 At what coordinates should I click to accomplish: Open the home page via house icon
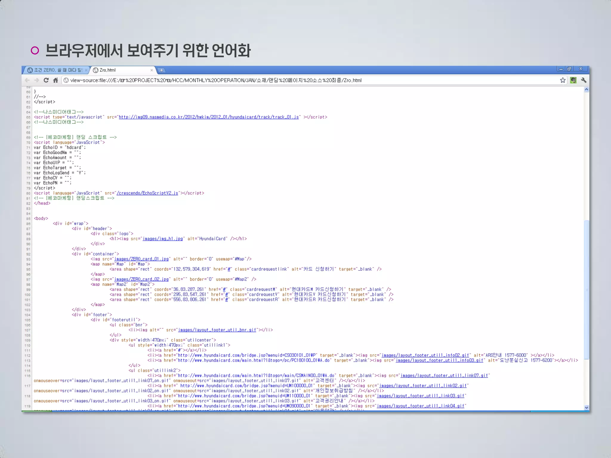(55, 80)
